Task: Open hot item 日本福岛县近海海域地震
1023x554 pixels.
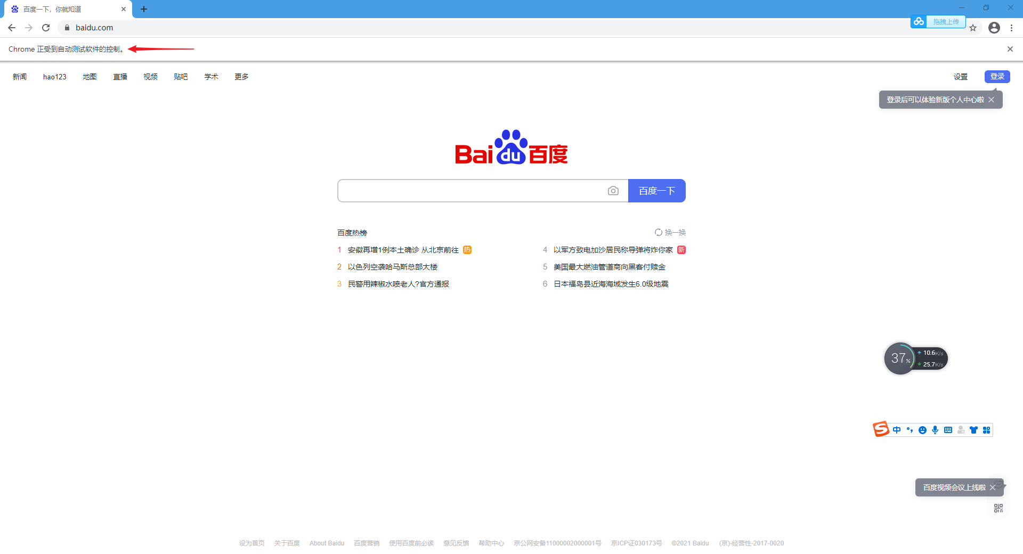Action: 611,284
